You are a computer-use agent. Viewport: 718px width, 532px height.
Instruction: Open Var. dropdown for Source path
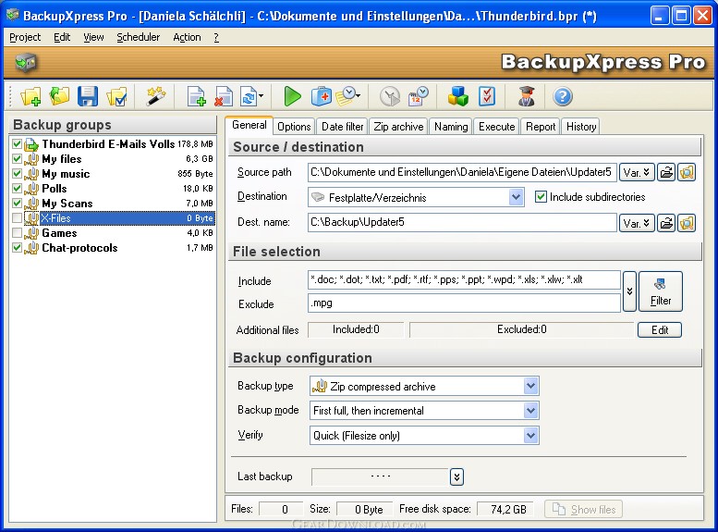[637, 172]
